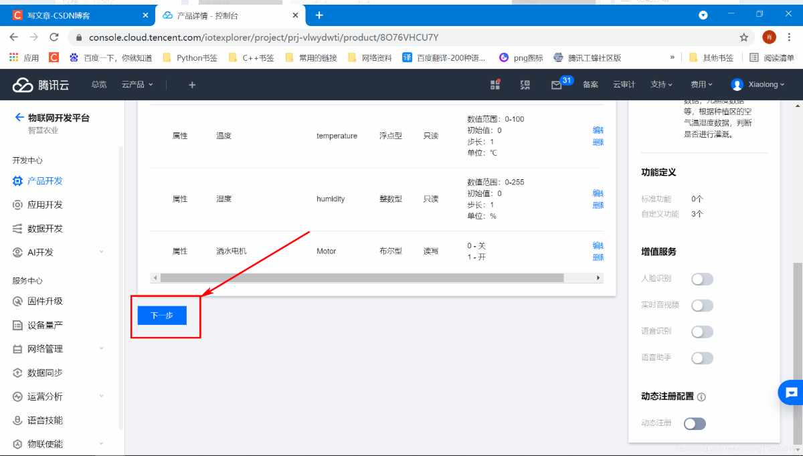The height and width of the screenshot is (456, 803).
Task: Enable the 人脸识别 value-added service
Action: click(702, 279)
